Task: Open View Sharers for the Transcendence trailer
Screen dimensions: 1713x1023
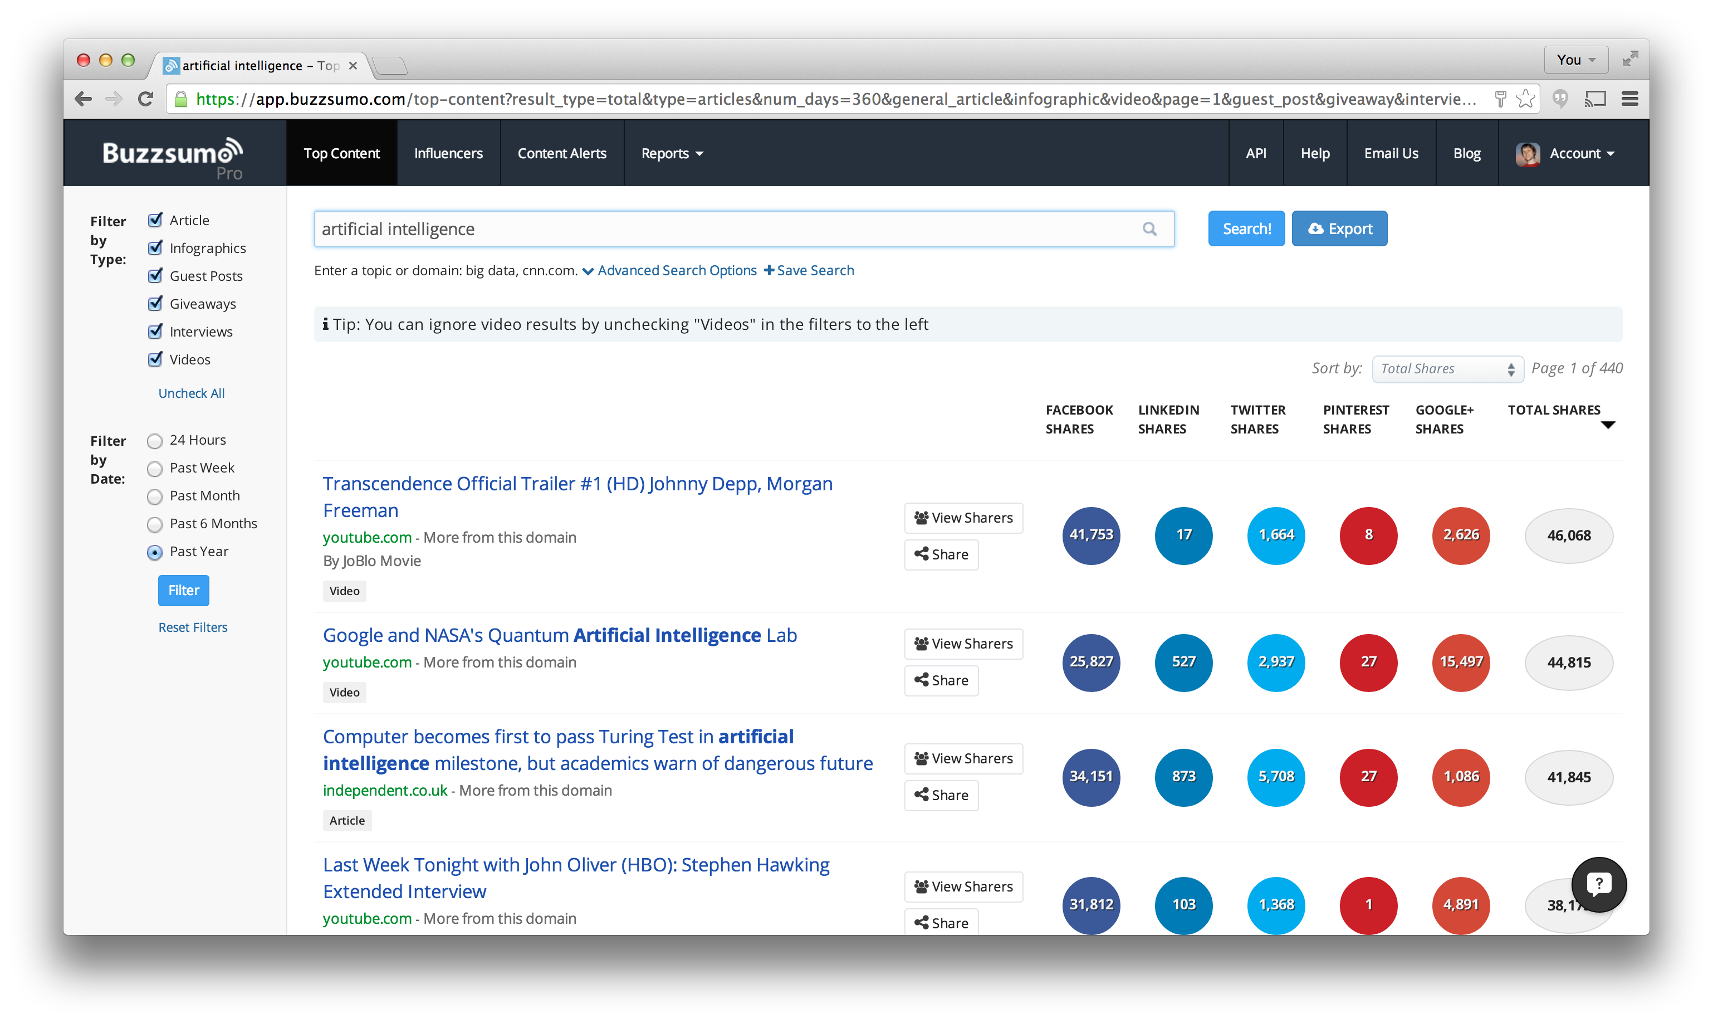Action: 963,517
